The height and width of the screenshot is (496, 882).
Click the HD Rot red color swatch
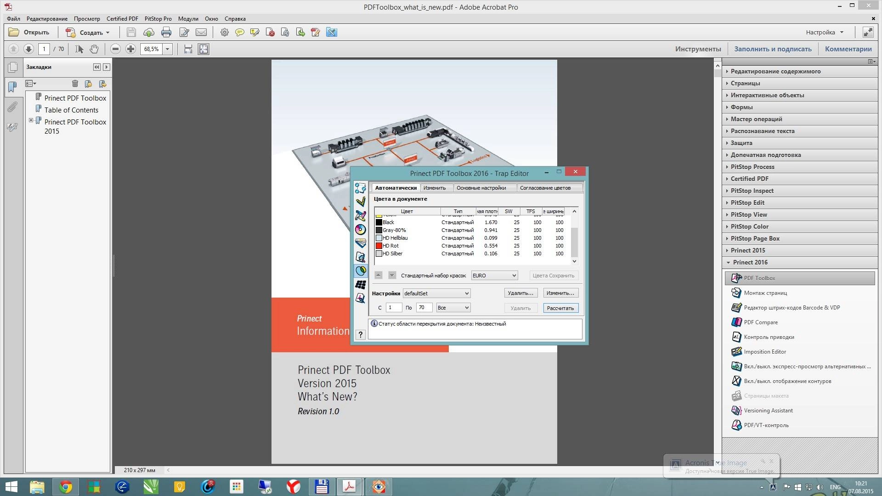[x=379, y=246]
